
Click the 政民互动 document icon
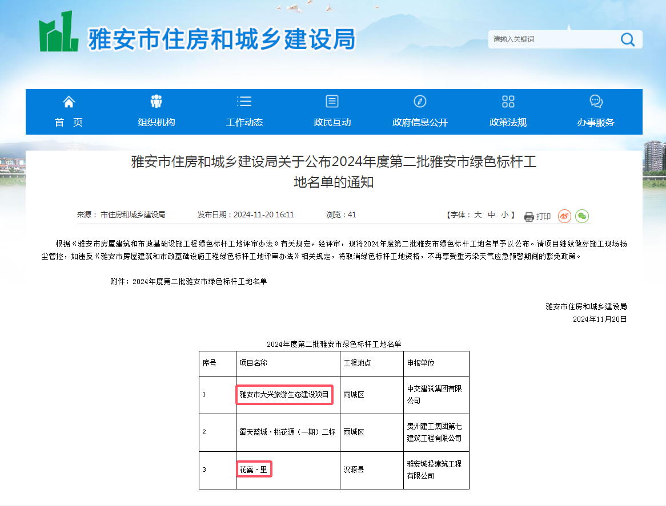(332, 102)
